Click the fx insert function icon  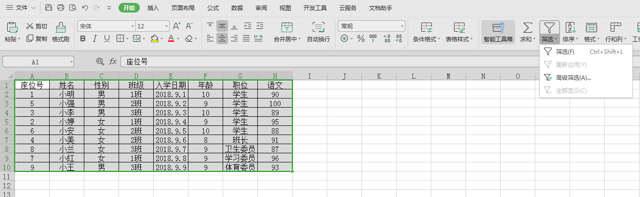tap(113, 62)
